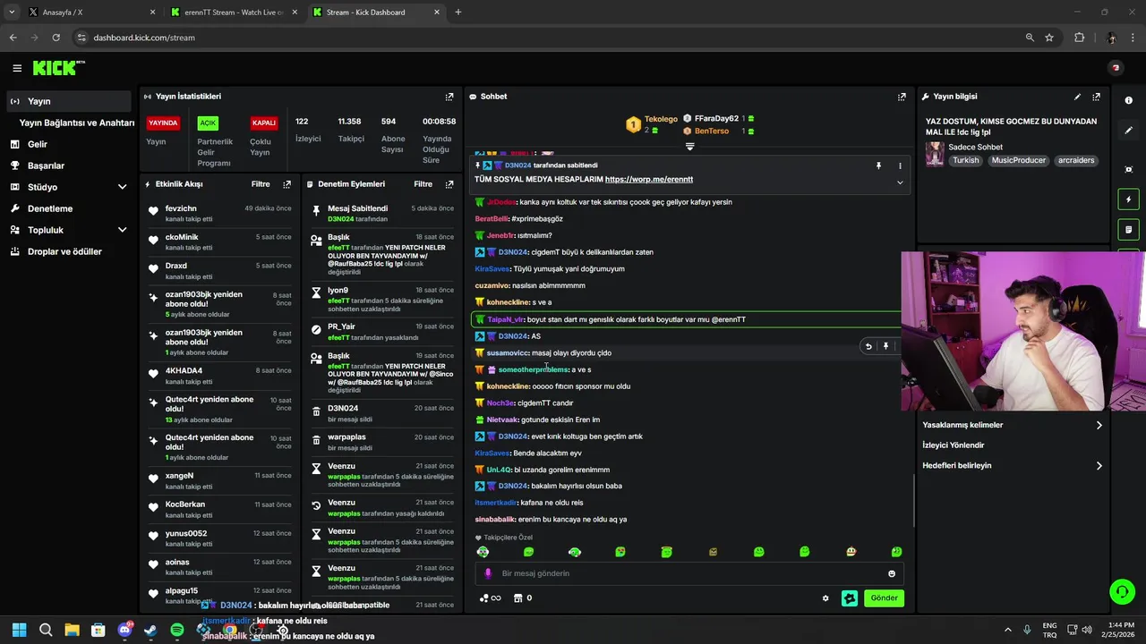This screenshot has width=1146, height=644.
Task: Open the worp.me/erenntt link
Action: 649,180
